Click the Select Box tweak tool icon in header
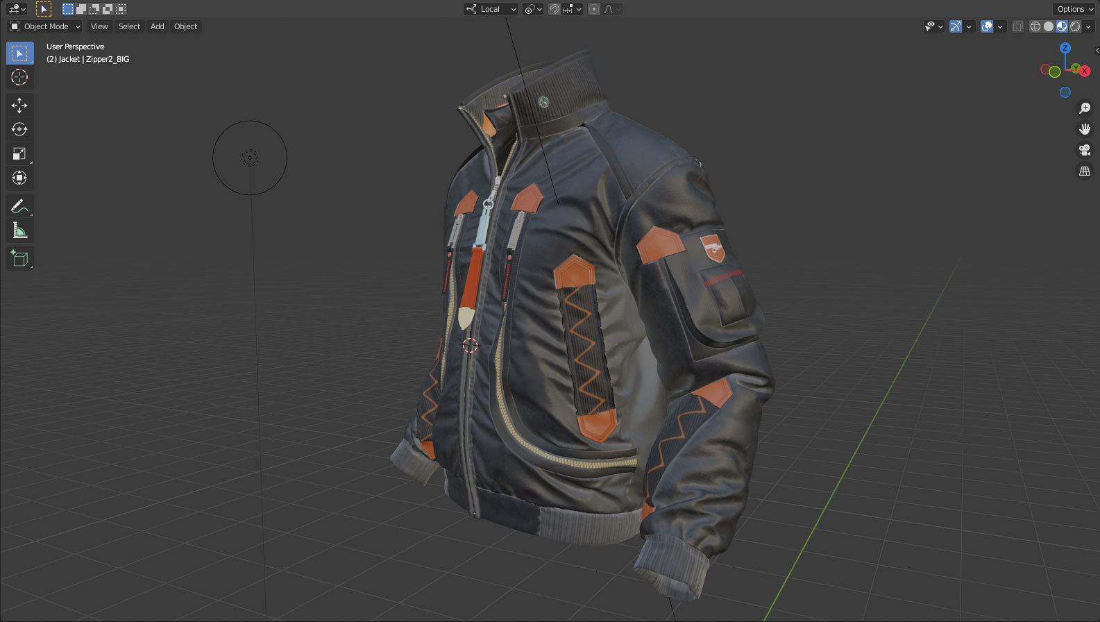1100x622 pixels. pyautogui.click(x=43, y=9)
